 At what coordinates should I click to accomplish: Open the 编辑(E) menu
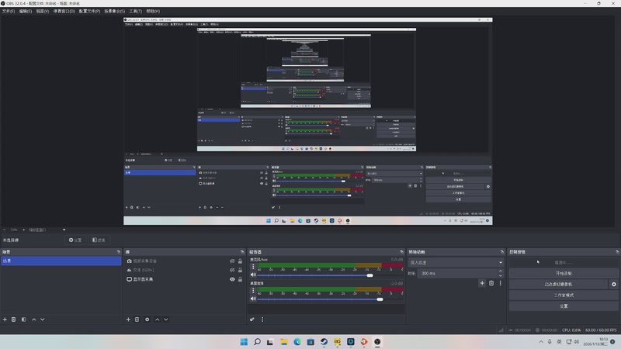[x=26, y=11]
